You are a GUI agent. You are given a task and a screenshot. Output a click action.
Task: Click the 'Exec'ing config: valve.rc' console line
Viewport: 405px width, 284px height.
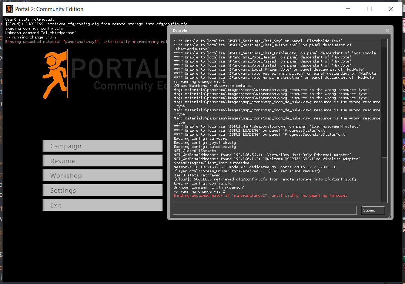(202, 138)
